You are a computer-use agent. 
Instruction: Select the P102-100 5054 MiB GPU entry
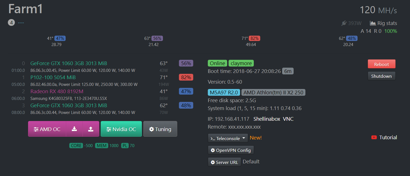pos(53,77)
